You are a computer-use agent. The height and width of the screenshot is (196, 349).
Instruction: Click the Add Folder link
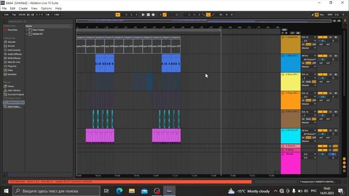click(14, 107)
